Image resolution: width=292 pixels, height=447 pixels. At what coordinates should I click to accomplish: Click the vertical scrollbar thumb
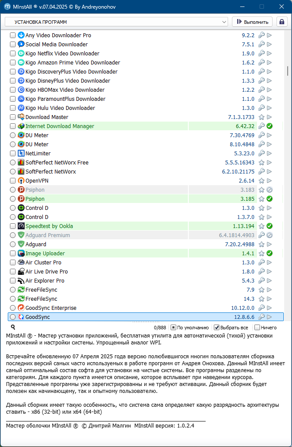coord(288,71)
